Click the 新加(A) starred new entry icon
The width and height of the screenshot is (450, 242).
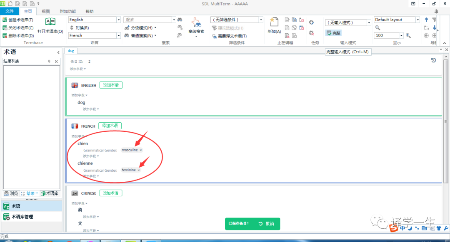point(274,22)
